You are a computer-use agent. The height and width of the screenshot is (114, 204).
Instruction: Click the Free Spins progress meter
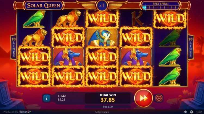(160, 6)
